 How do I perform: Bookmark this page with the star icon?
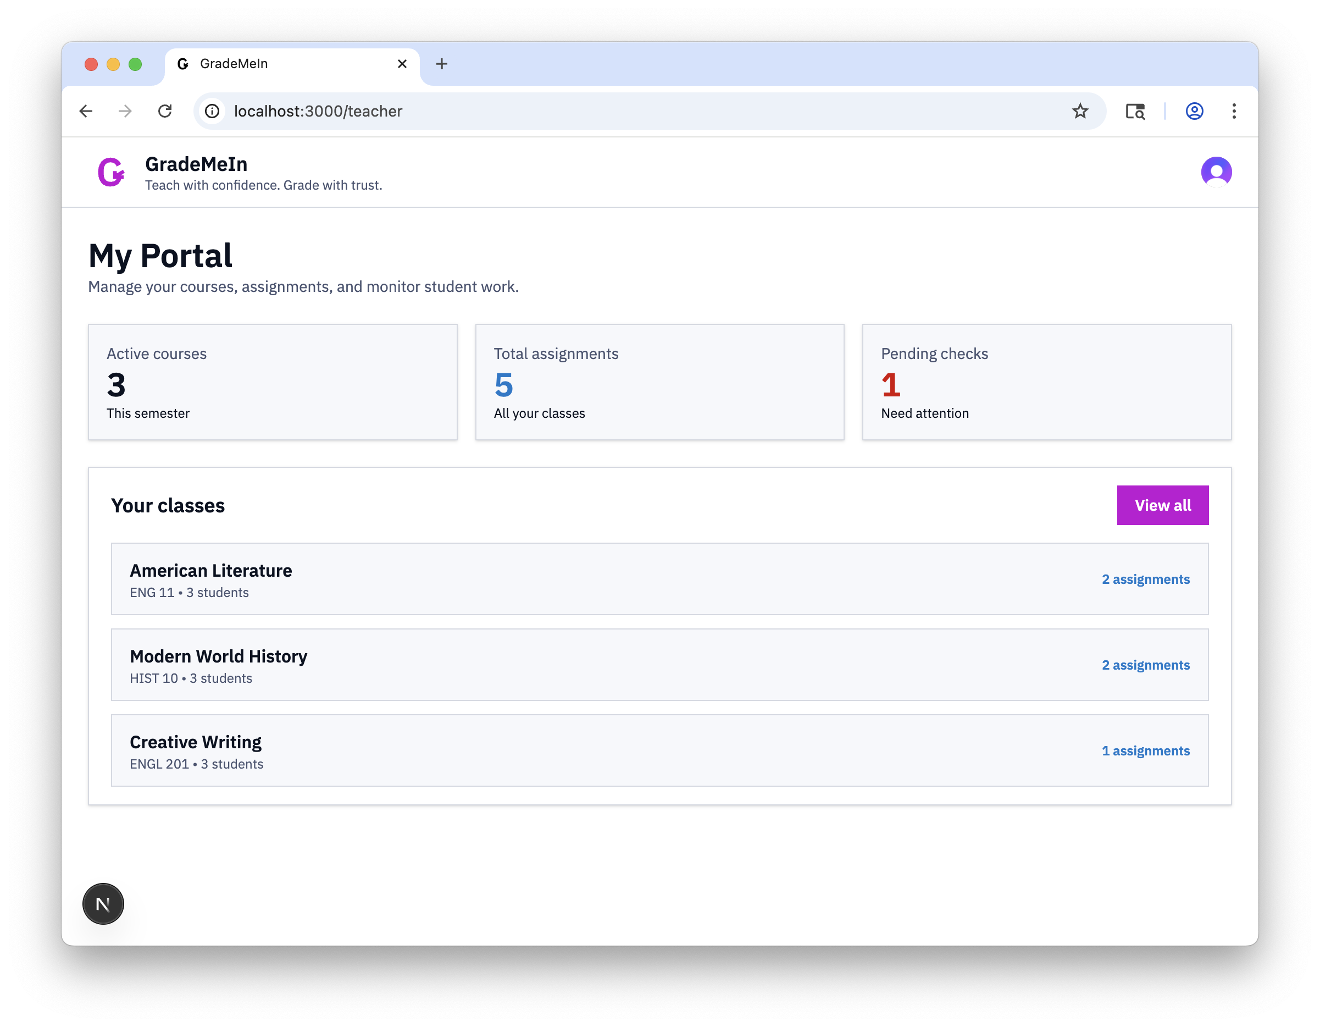click(1079, 111)
